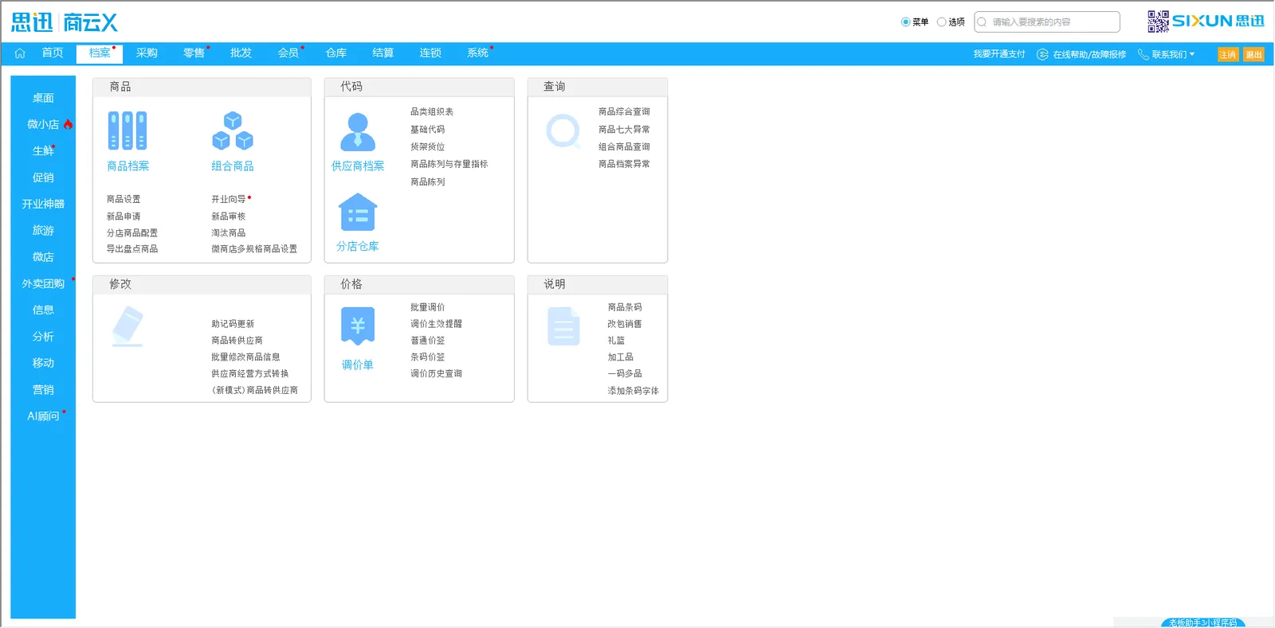The width and height of the screenshot is (1275, 628).
Task: Open 分店仓库 warehouse house icon
Action: [x=358, y=213]
